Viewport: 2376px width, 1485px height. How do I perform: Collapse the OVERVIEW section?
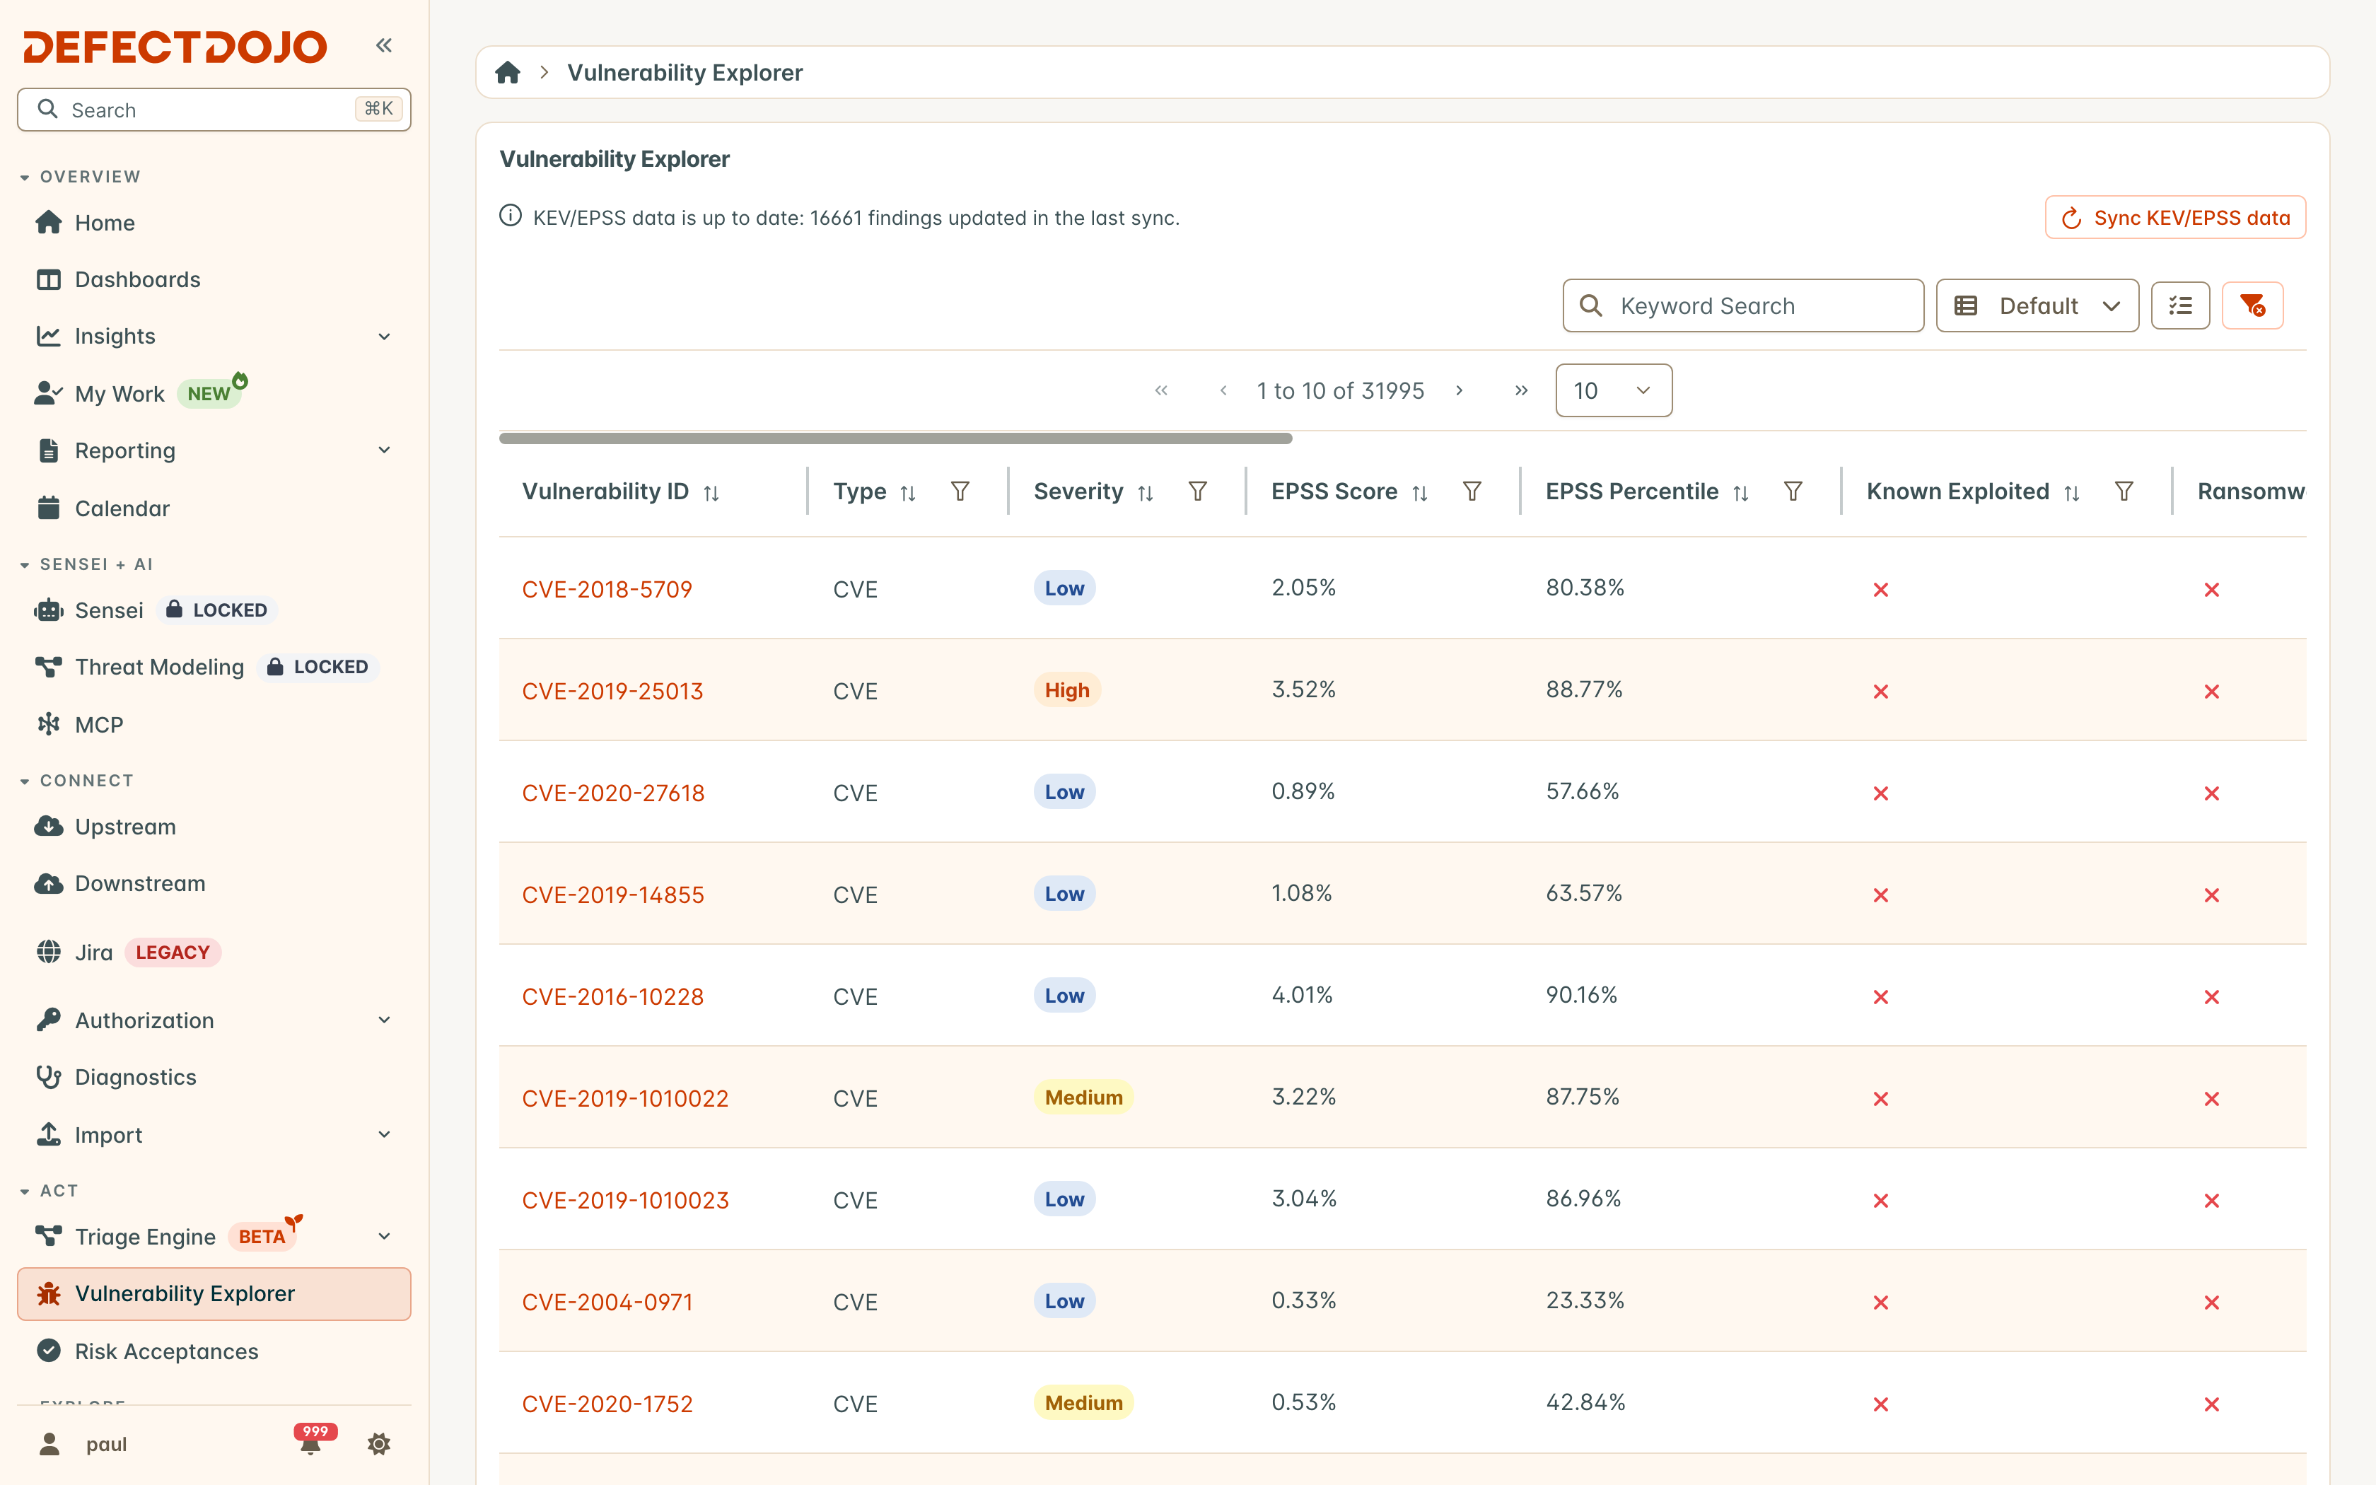pyautogui.click(x=81, y=177)
